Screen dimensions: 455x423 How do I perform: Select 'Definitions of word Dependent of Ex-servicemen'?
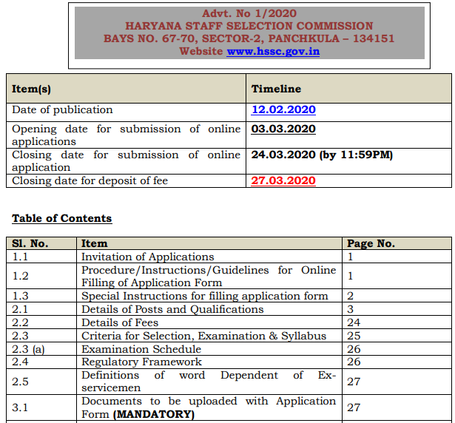209,382
